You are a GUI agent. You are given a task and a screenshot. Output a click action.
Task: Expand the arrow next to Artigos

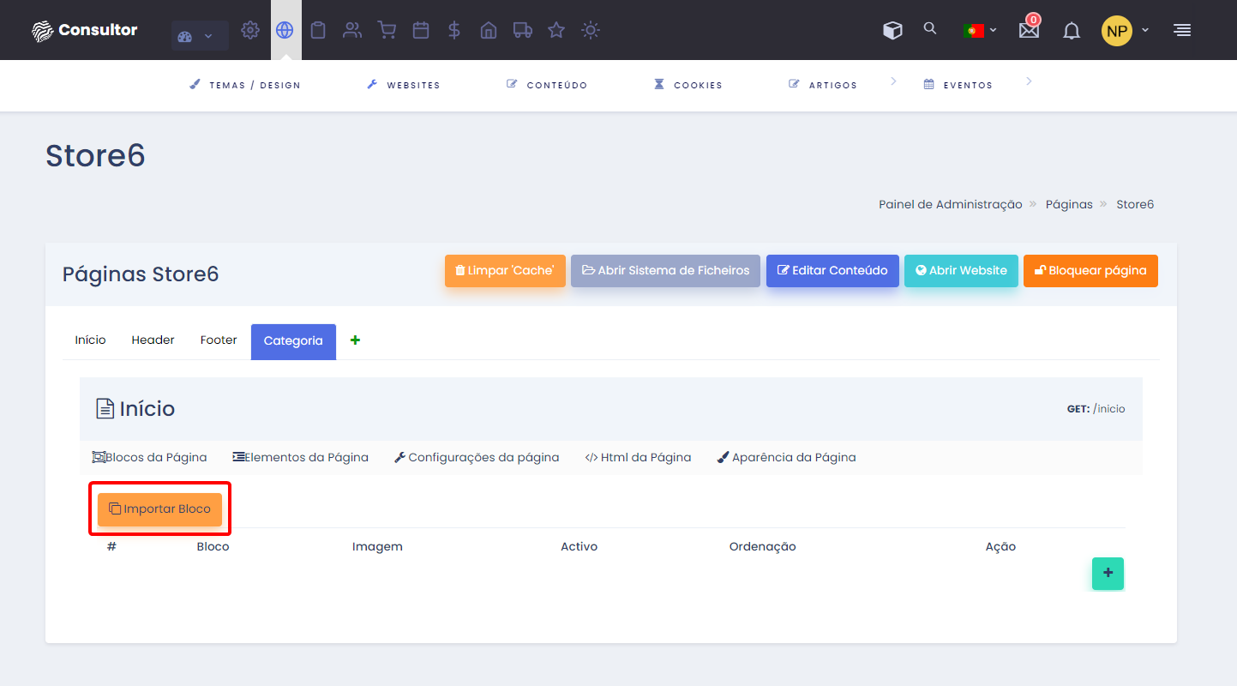[x=893, y=81]
